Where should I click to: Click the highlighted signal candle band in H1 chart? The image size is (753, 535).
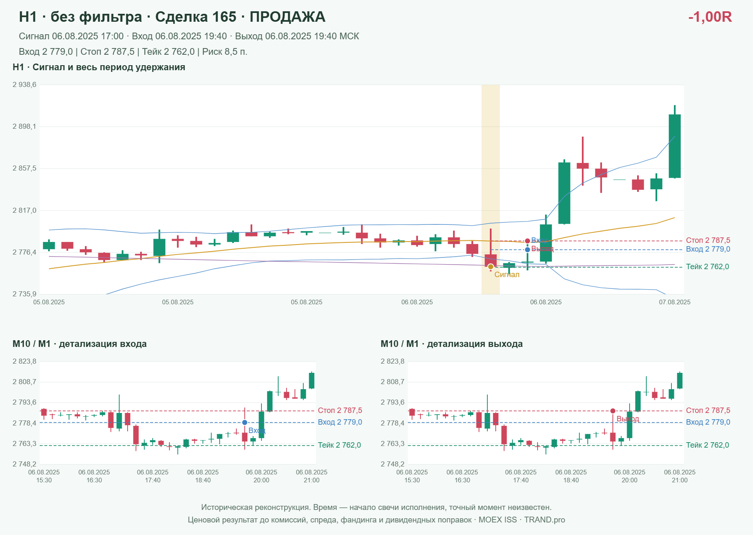point(491,189)
